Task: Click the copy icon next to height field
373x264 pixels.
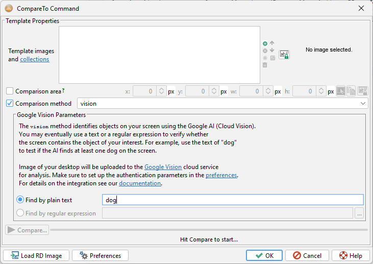Action: coord(352,91)
